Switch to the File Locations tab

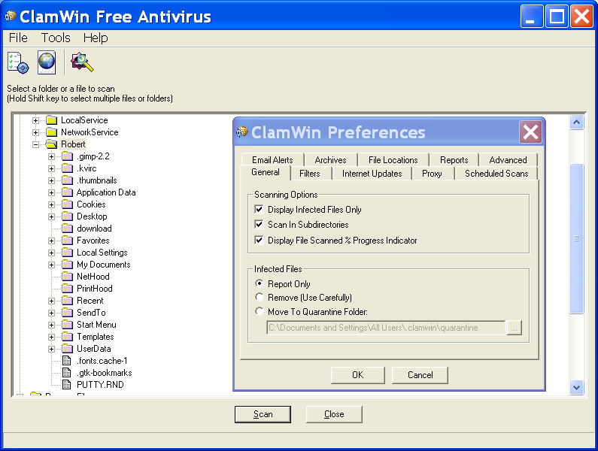click(x=393, y=160)
